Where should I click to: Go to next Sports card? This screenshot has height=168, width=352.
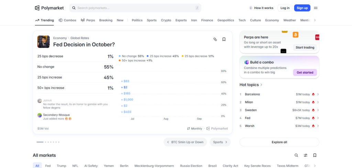[x=220, y=142]
